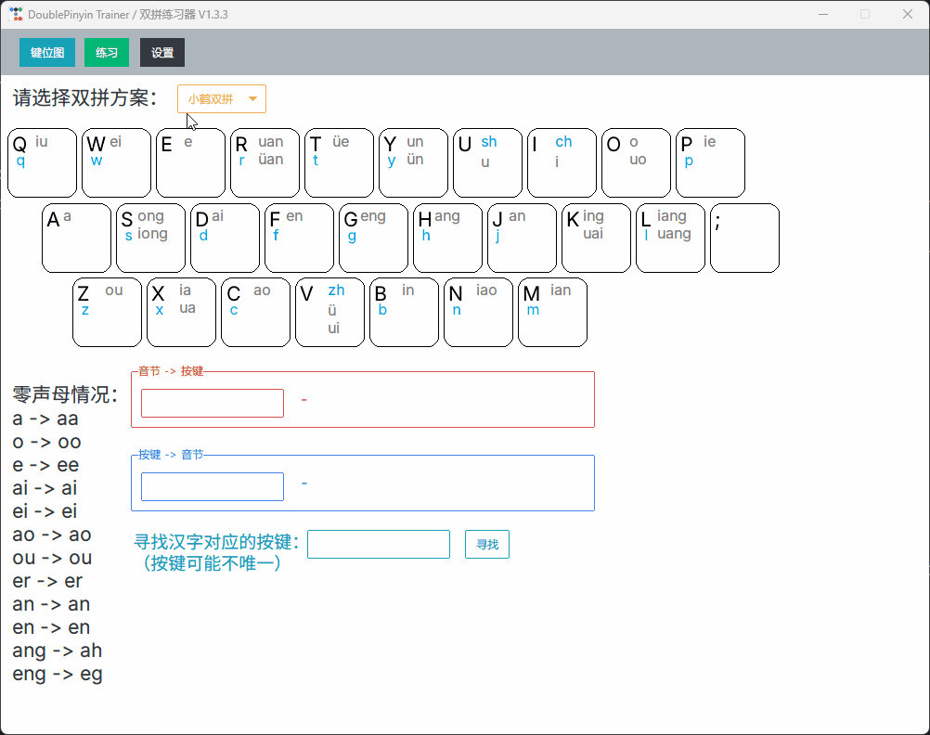Select the H key card showing ang
Image resolution: width=930 pixels, height=735 pixels.
point(447,239)
